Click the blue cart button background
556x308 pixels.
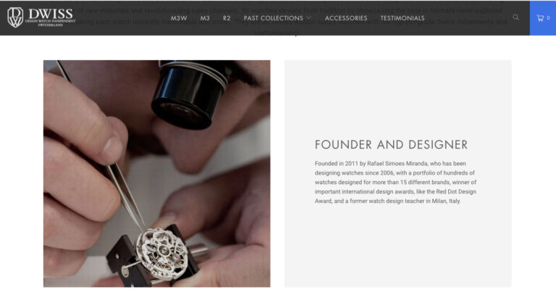coord(543,17)
